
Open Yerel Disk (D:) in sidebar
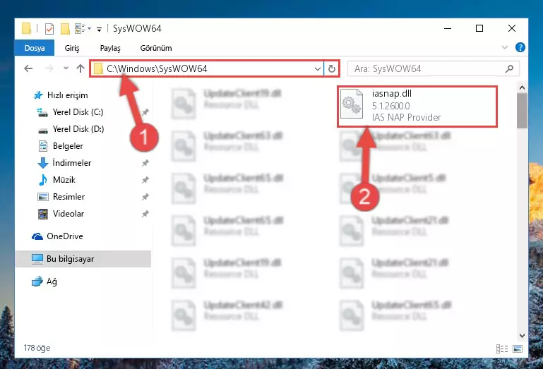[71, 129]
